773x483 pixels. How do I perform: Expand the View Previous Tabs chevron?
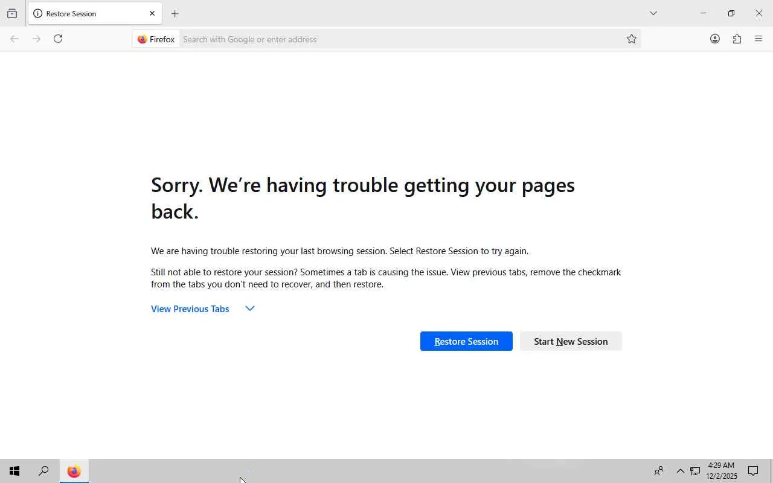250,309
